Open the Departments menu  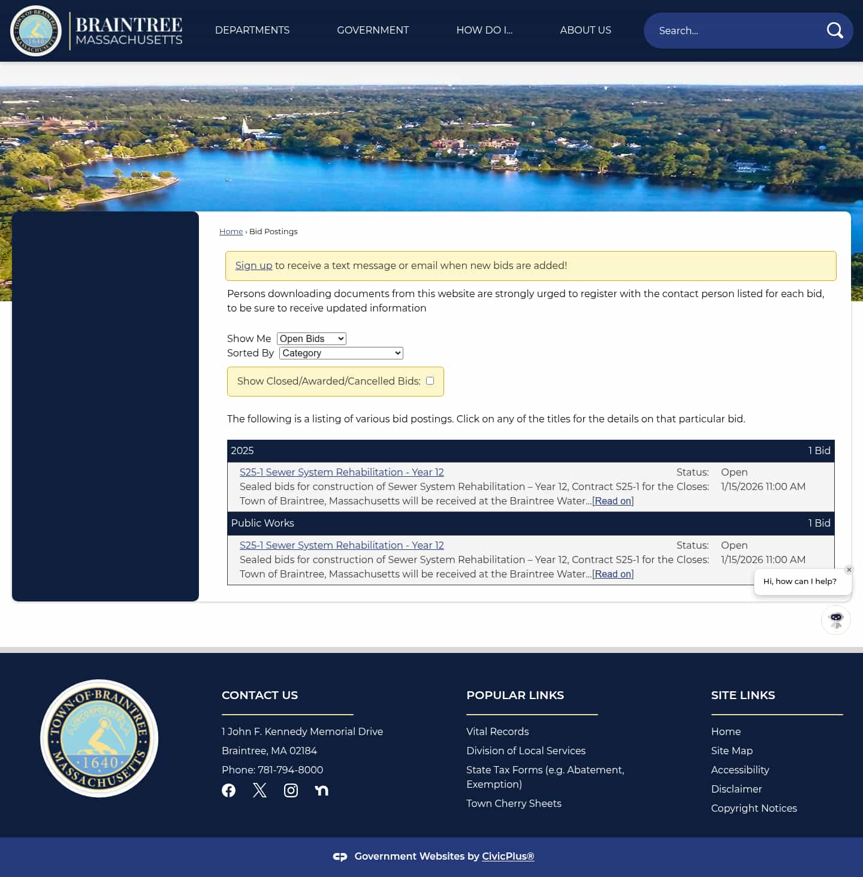[x=252, y=30]
